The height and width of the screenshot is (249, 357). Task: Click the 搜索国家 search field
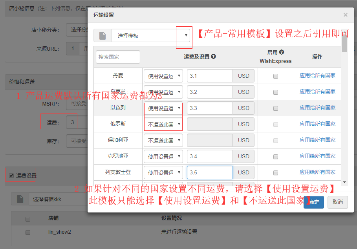pyautogui.click(x=118, y=57)
